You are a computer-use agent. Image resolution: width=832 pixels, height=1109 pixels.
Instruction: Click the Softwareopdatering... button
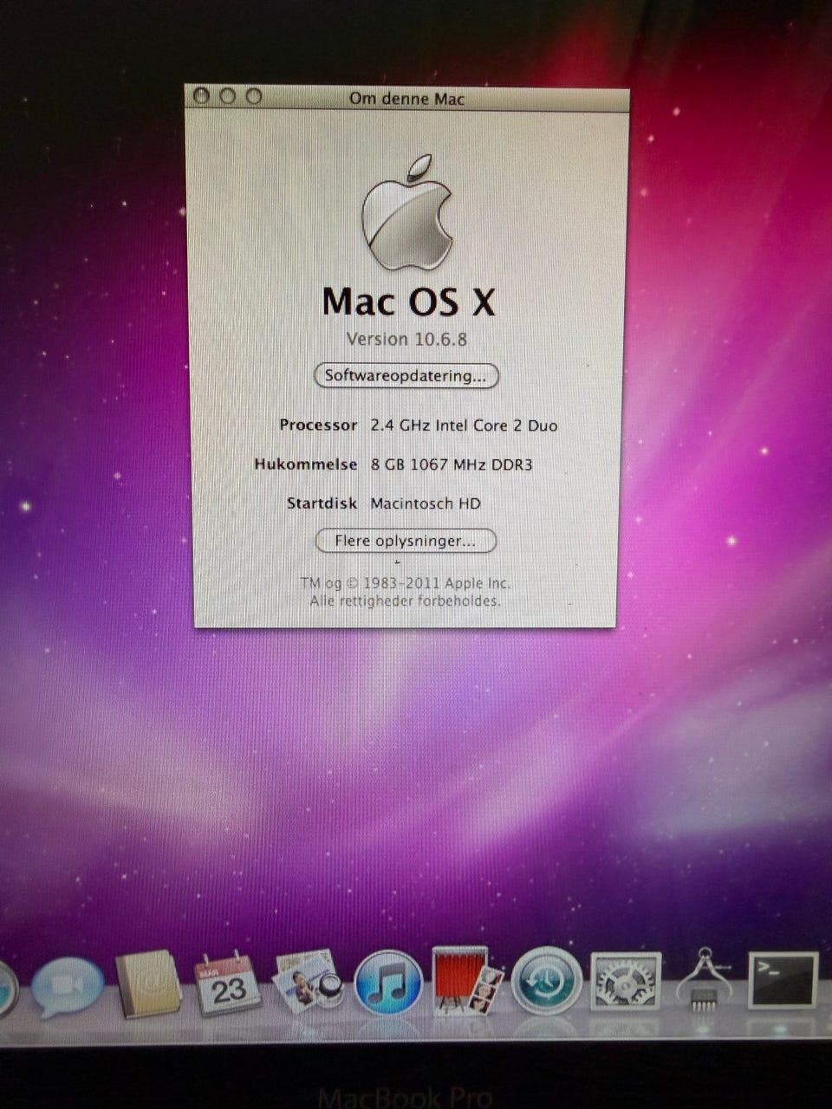click(x=406, y=376)
